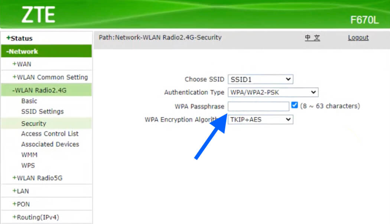Open the Authentication Type dropdown
The image size is (390, 224).
(273, 92)
